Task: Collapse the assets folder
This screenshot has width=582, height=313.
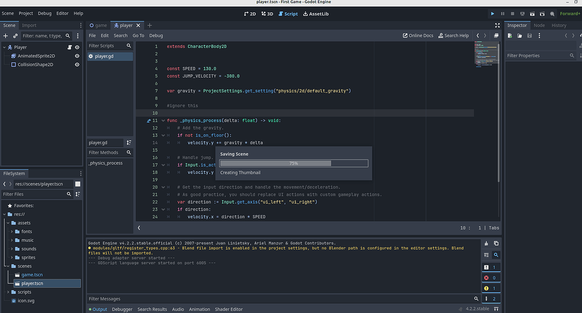Action: (x=8, y=223)
